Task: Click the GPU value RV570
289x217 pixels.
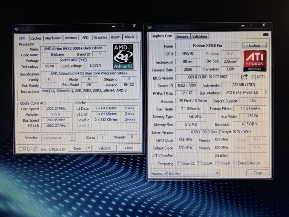Action: tap(188, 53)
